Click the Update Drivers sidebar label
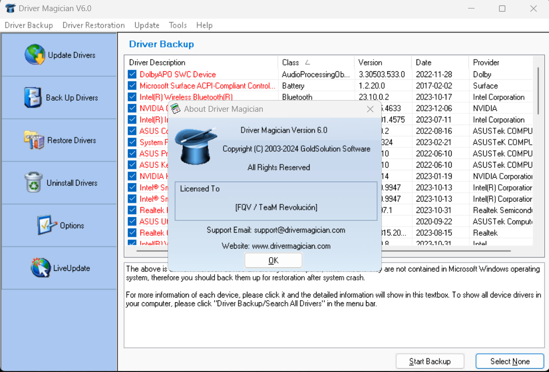 [x=72, y=55]
